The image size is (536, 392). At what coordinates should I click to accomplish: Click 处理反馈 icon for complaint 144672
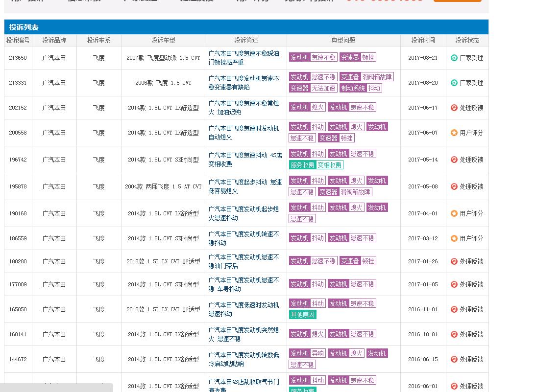[x=454, y=359]
